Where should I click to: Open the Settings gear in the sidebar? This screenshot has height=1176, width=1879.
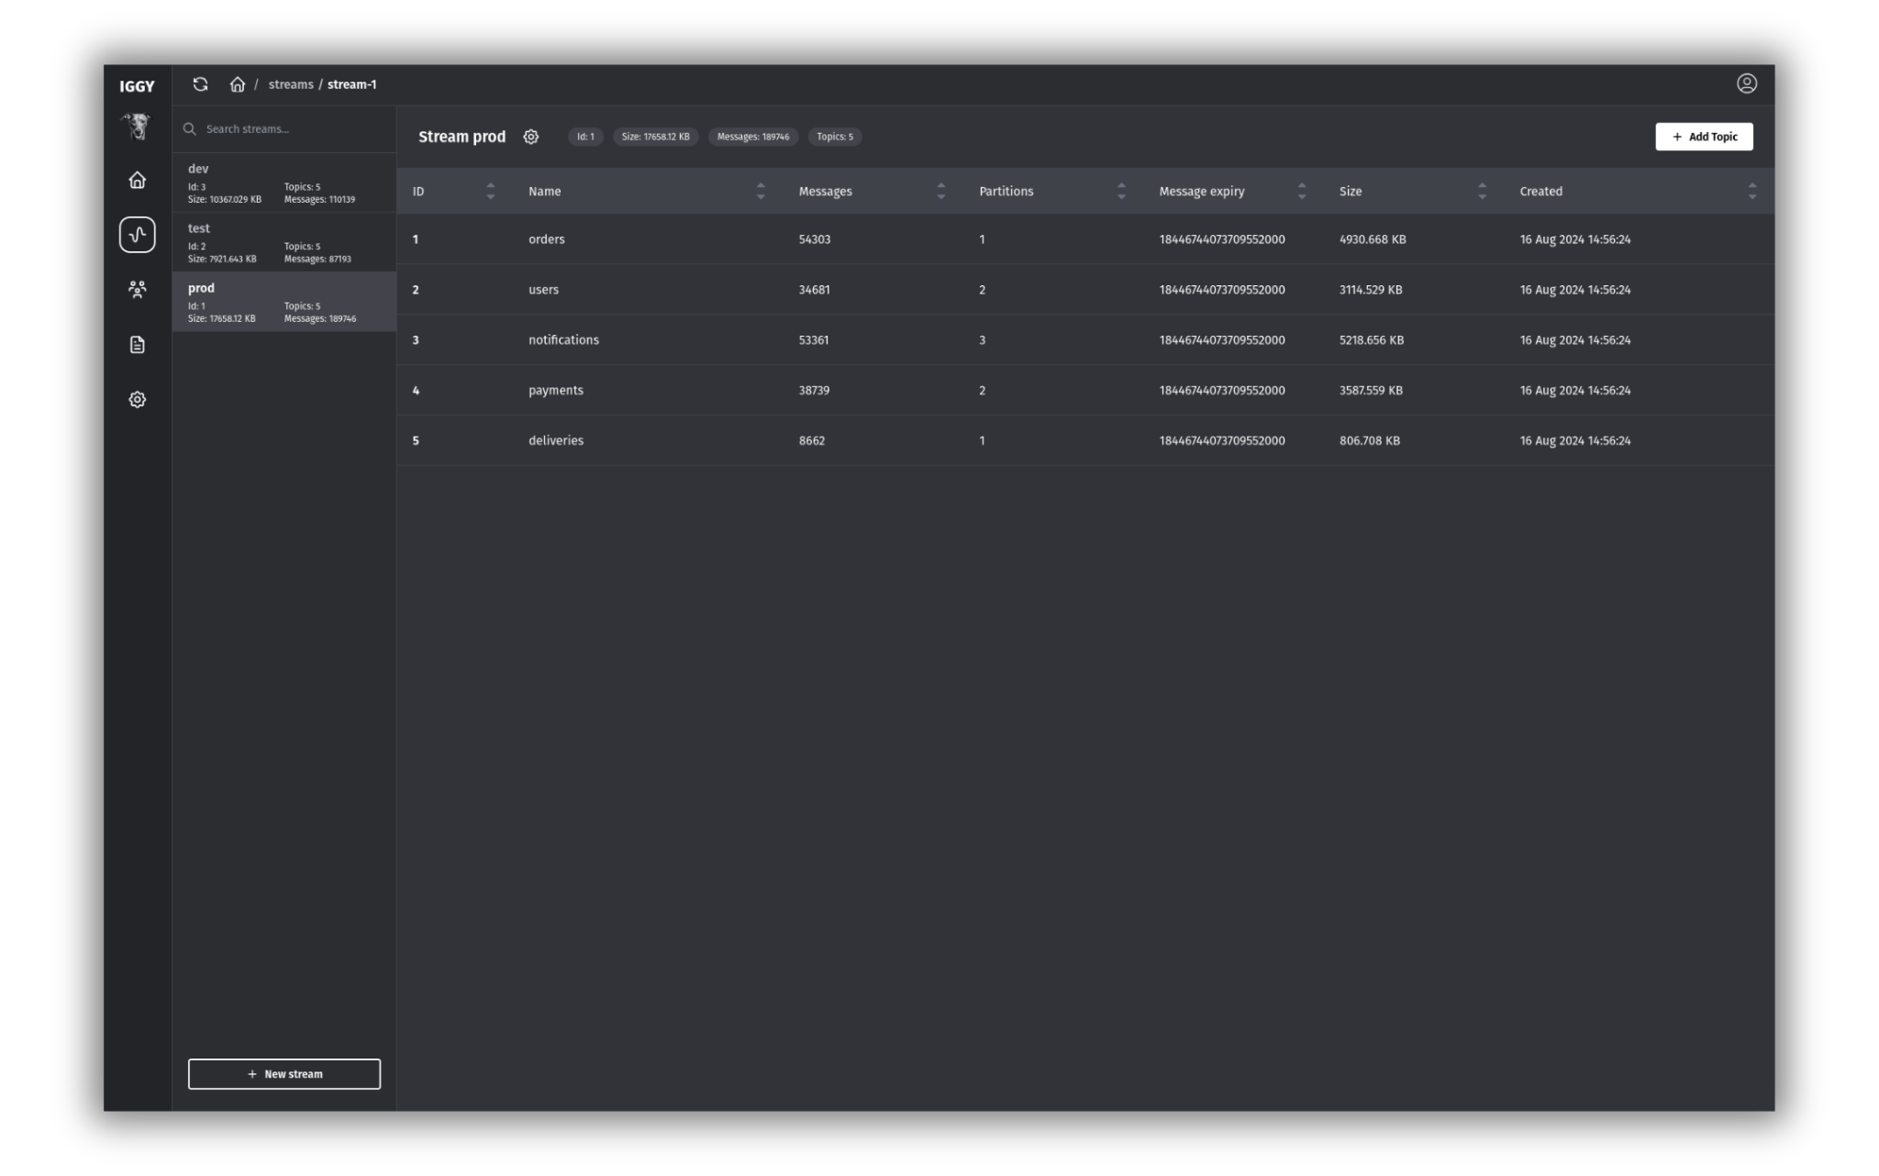(x=138, y=400)
